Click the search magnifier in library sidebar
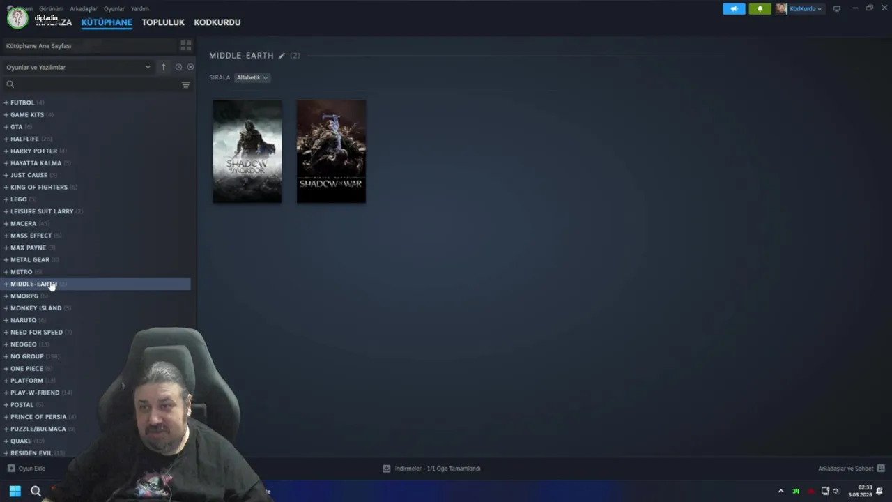Screen dimensions: 892x502 pyautogui.click(x=10, y=84)
